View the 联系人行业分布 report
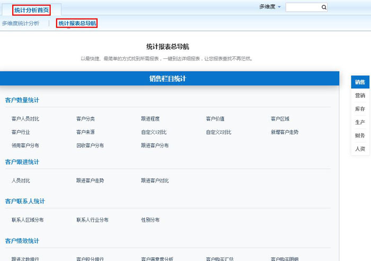 (x=92, y=220)
